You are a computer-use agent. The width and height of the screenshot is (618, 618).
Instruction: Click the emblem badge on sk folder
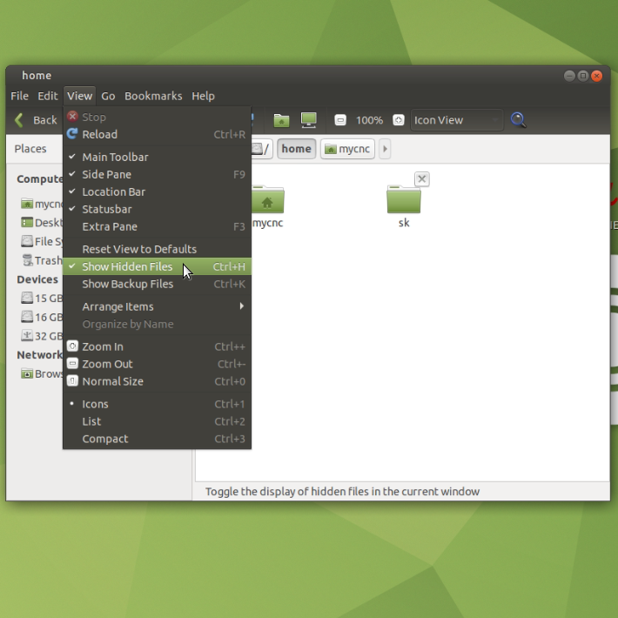tap(421, 179)
